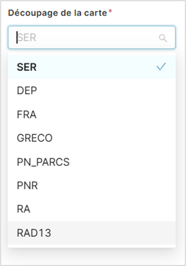Pick the FRA map division option
The width and height of the screenshot is (186, 266).
(x=92, y=114)
